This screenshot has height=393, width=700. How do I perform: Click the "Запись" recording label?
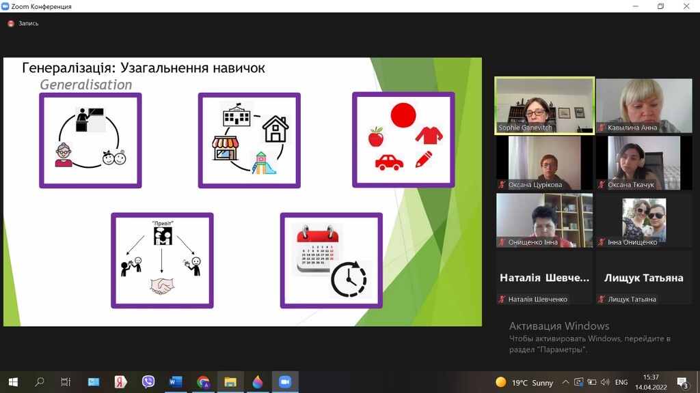(x=28, y=23)
